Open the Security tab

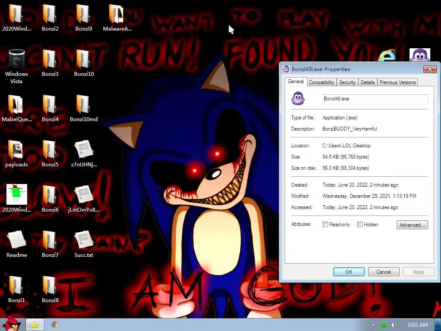click(x=348, y=82)
